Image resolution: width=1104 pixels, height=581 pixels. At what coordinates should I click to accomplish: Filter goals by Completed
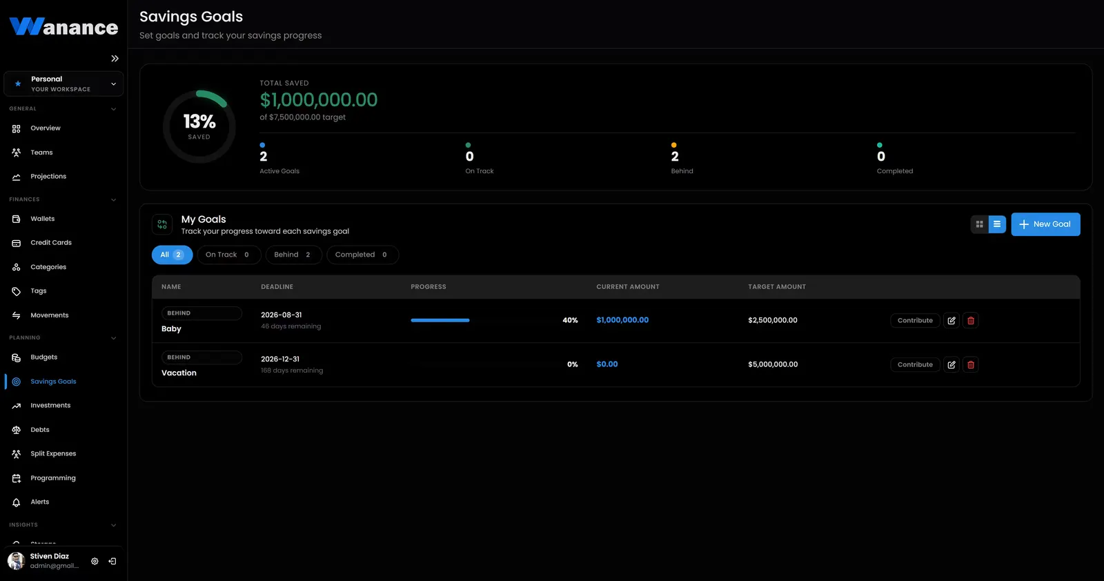point(362,255)
